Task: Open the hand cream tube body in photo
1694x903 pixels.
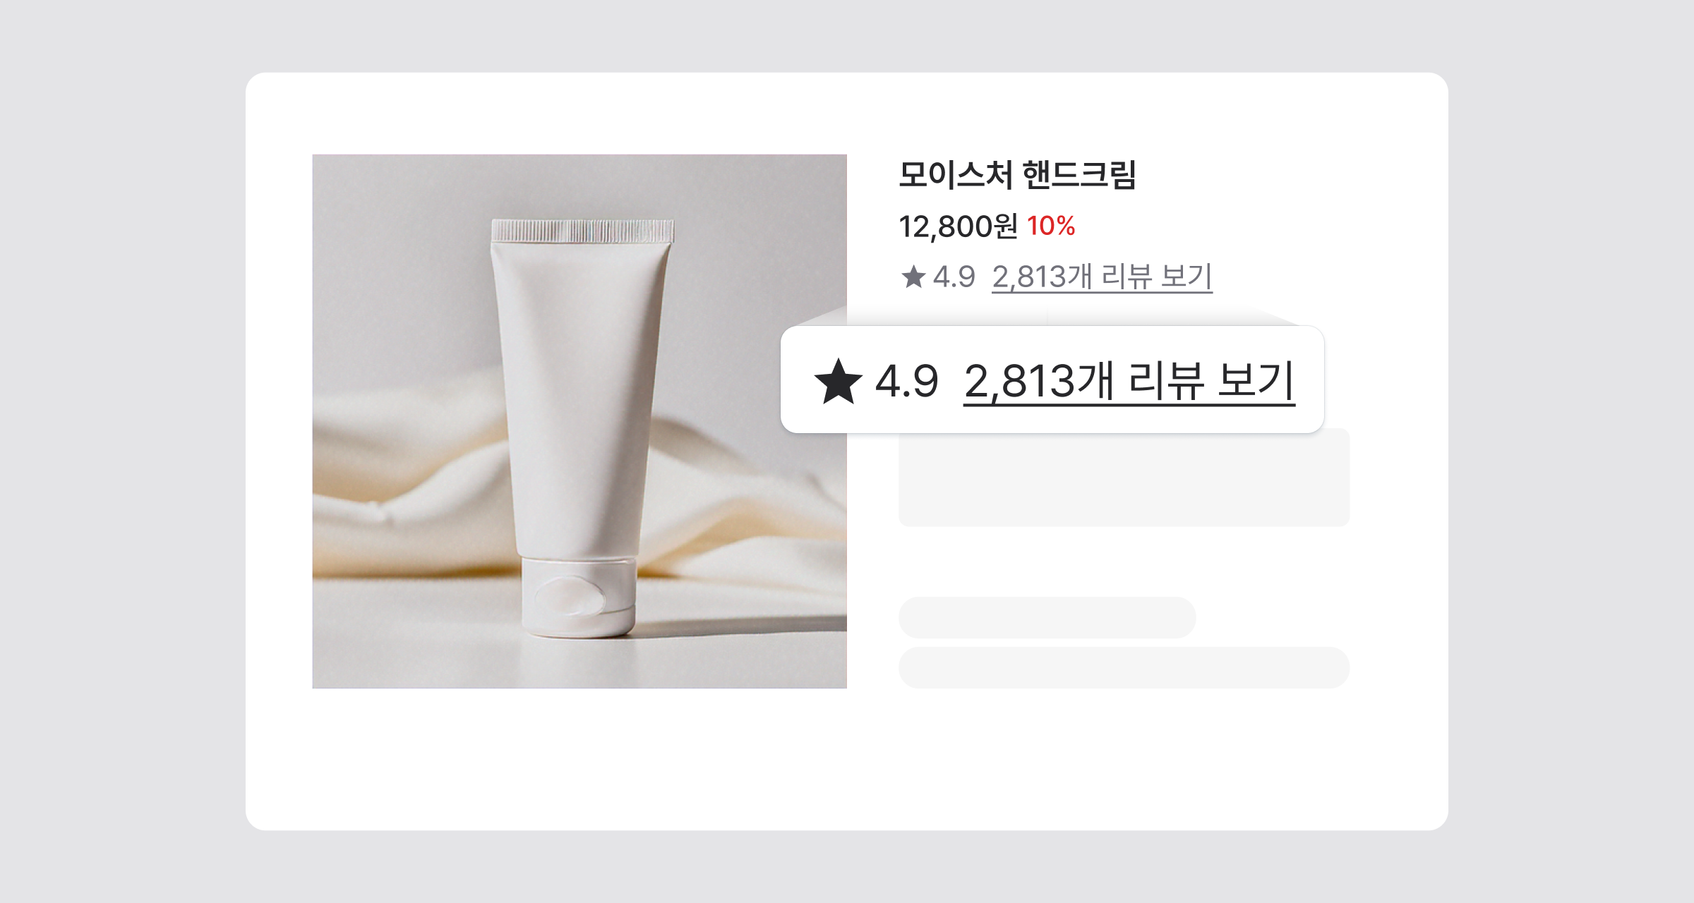Action: click(x=579, y=395)
